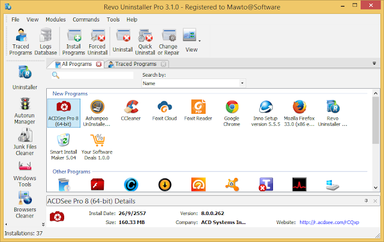This screenshot has width=384, height=242.
Task: Select Inno Setup version 5.5.5
Action: [x=266, y=113]
